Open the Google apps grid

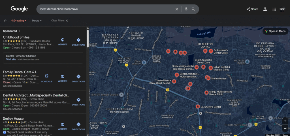274,9
